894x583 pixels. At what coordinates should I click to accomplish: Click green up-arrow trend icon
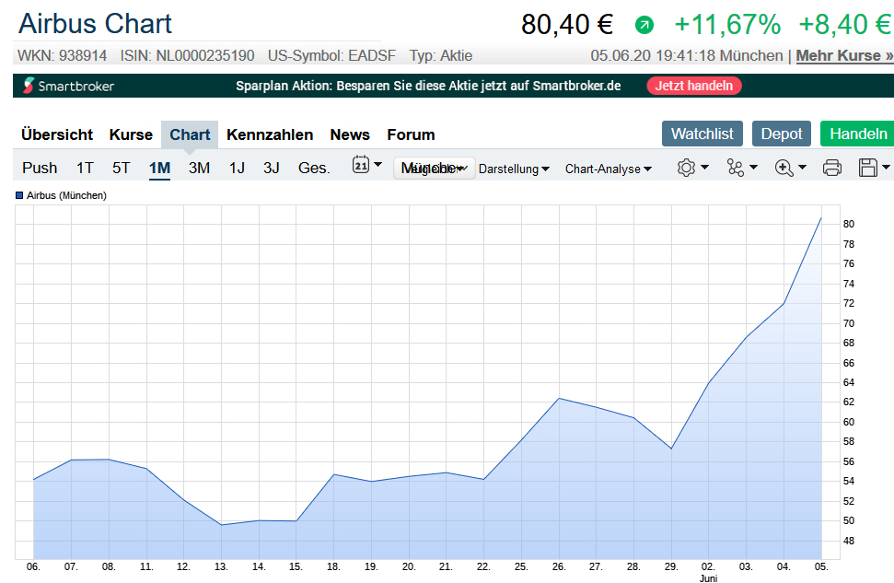point(644,25)
